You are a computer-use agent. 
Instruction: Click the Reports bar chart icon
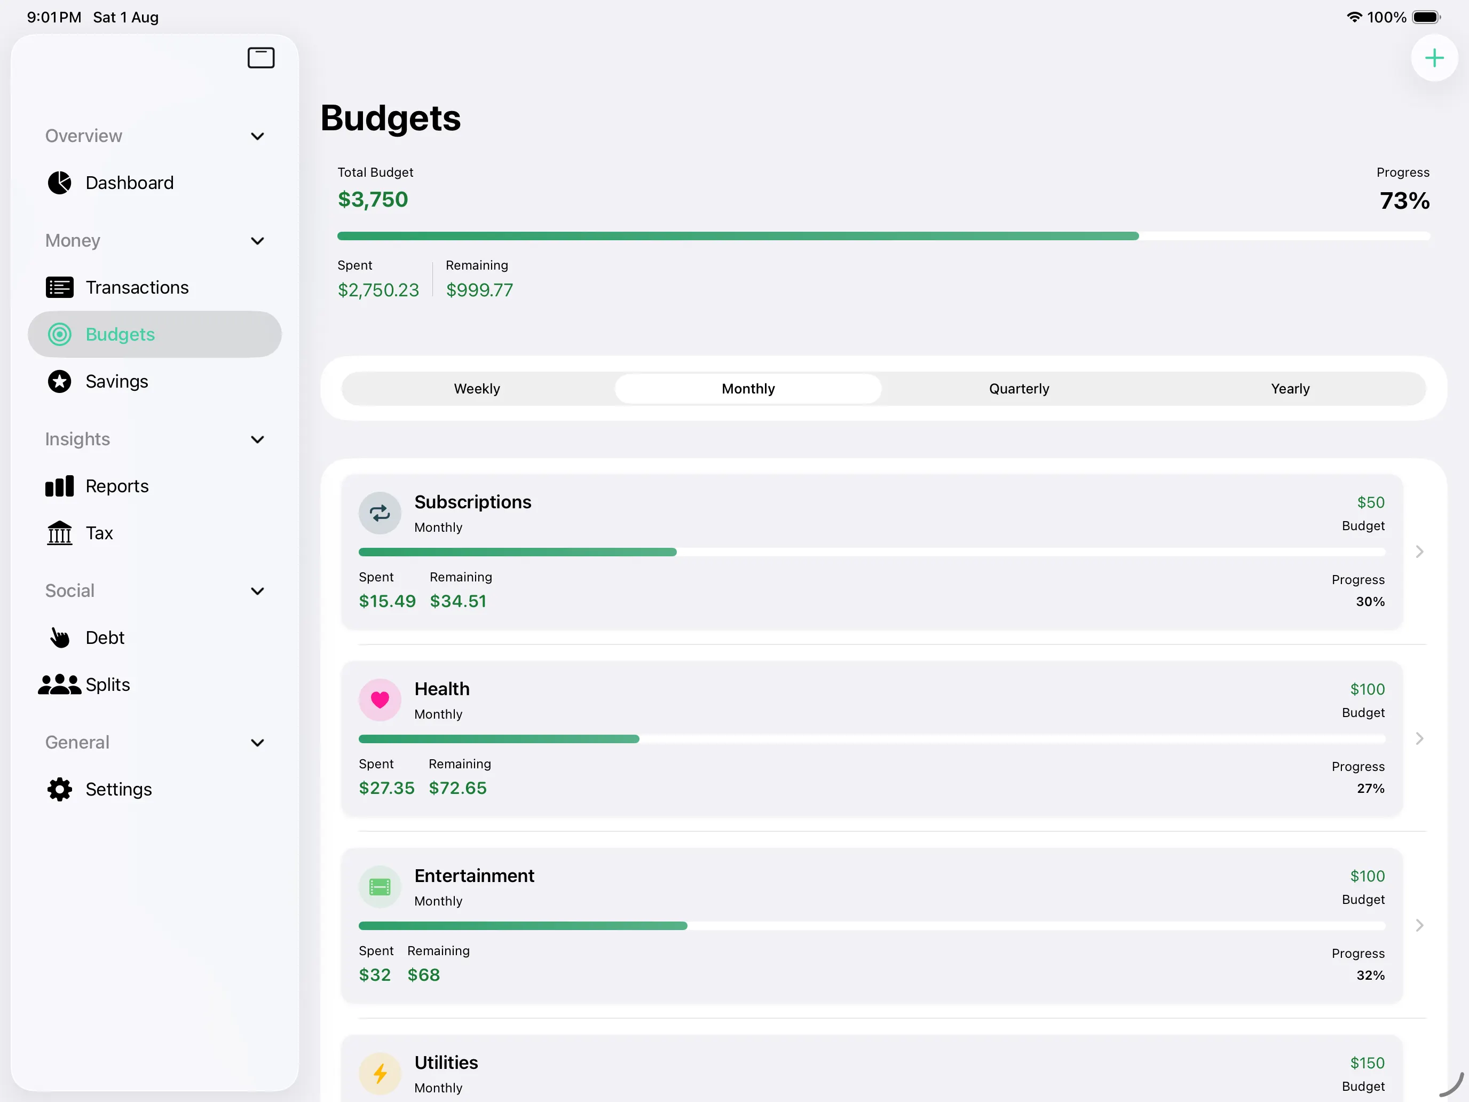(60, 486)
